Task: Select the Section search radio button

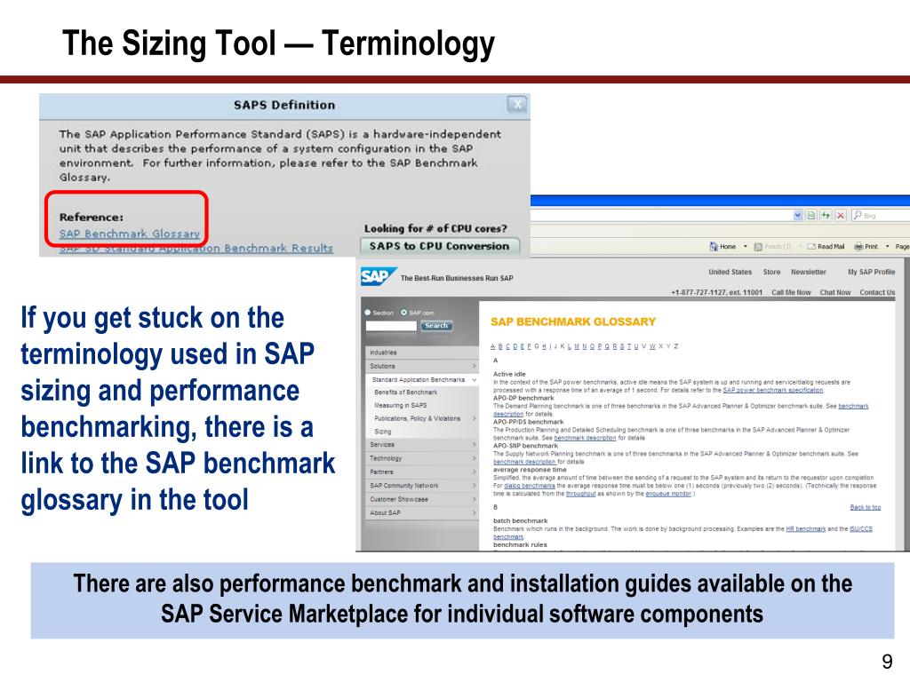Action: (x=367, y=313)
